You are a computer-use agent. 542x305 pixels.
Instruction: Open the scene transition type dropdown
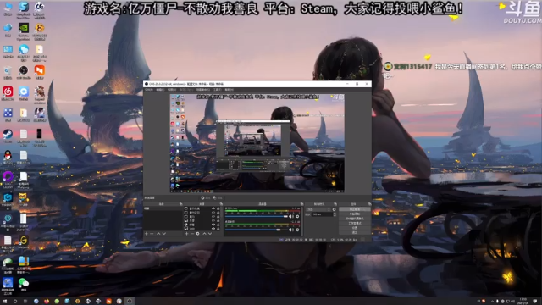318,209
